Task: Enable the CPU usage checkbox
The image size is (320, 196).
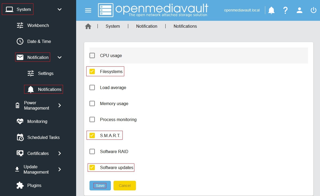Action: coord(92,55)
